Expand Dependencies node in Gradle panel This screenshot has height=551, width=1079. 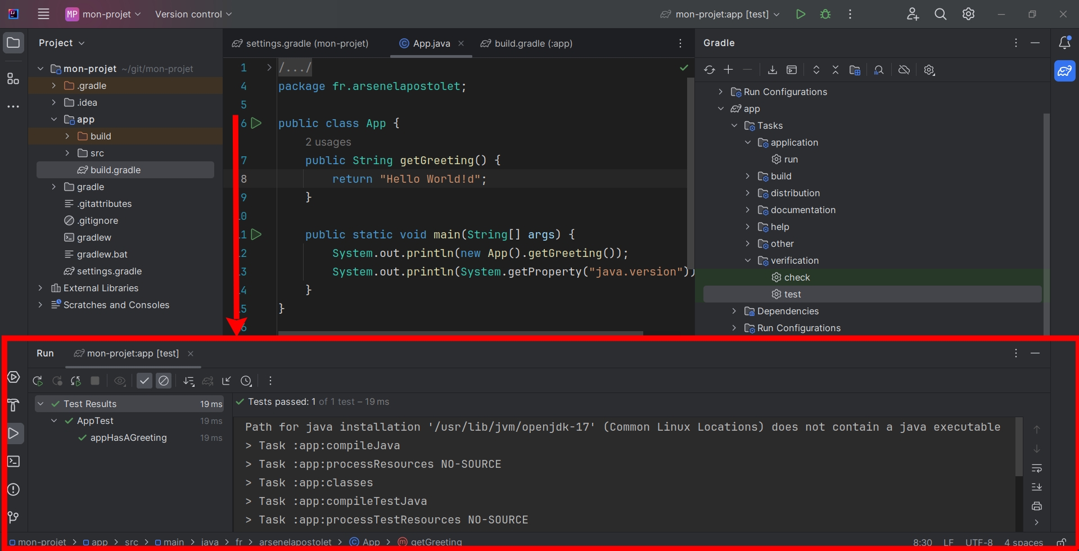[734, 311]
